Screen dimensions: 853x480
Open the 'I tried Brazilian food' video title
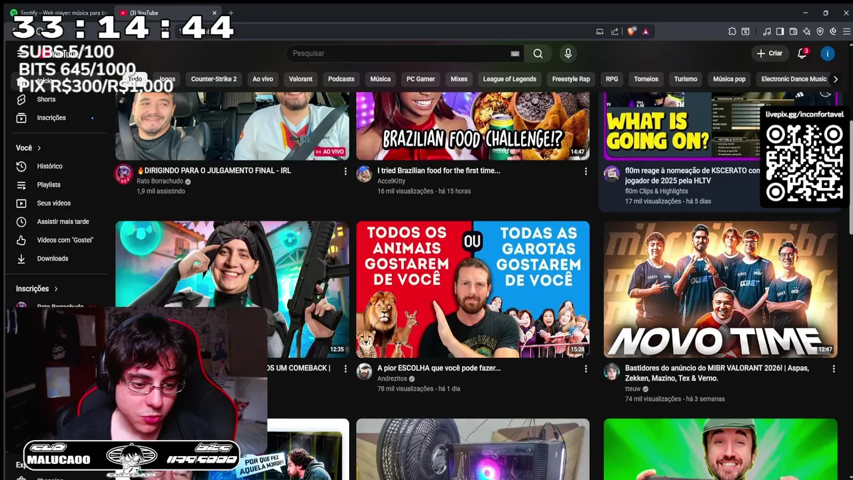pos(438,171)
